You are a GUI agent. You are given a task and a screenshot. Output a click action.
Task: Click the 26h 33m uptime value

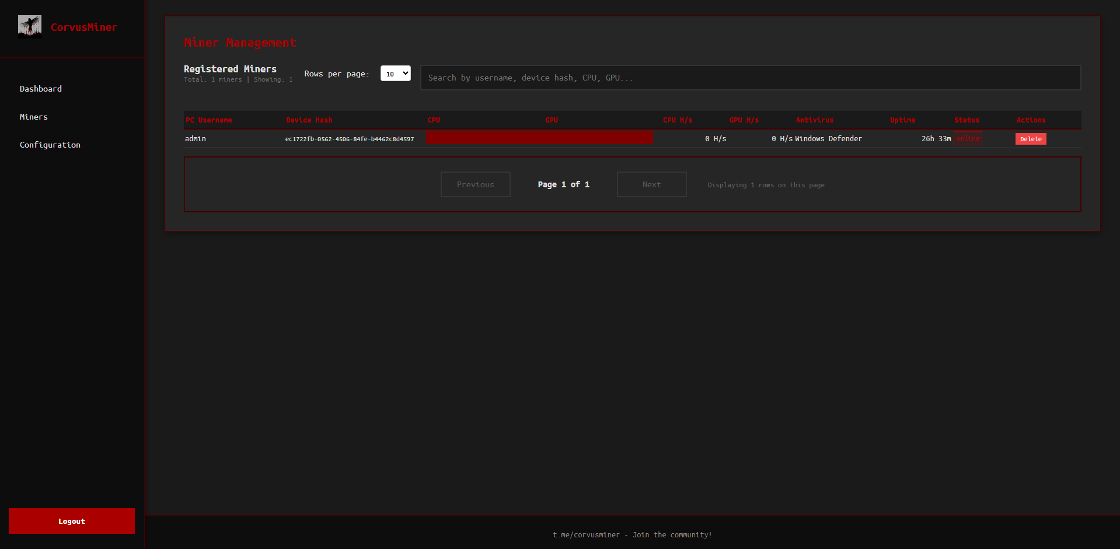(x=936, y=139)
